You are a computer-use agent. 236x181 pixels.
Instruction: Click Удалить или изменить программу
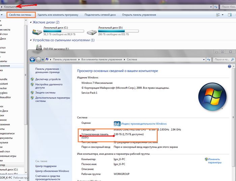click(58, 15)
